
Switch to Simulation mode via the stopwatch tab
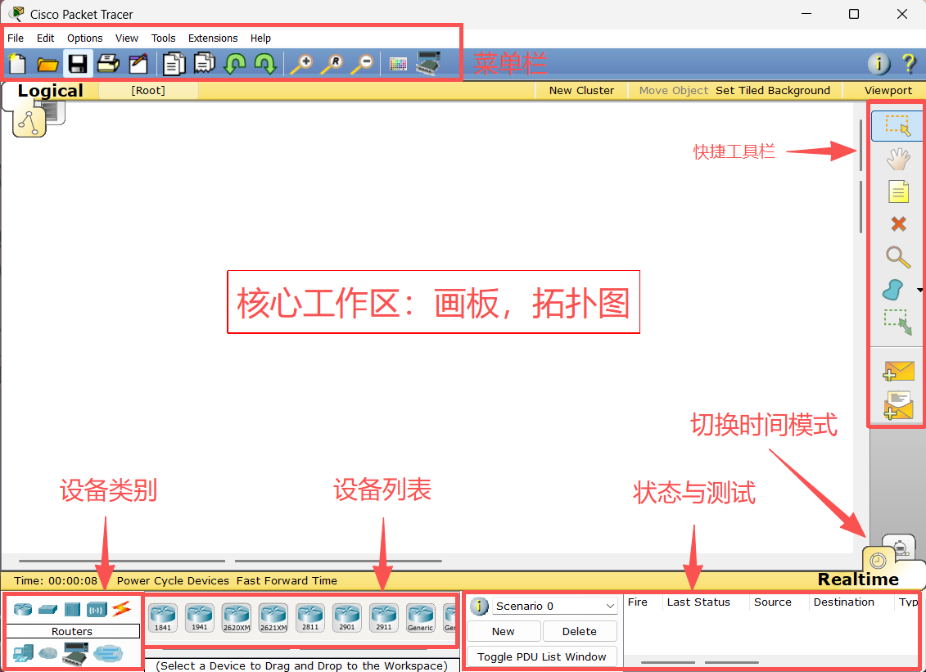(x=899, y=548)
